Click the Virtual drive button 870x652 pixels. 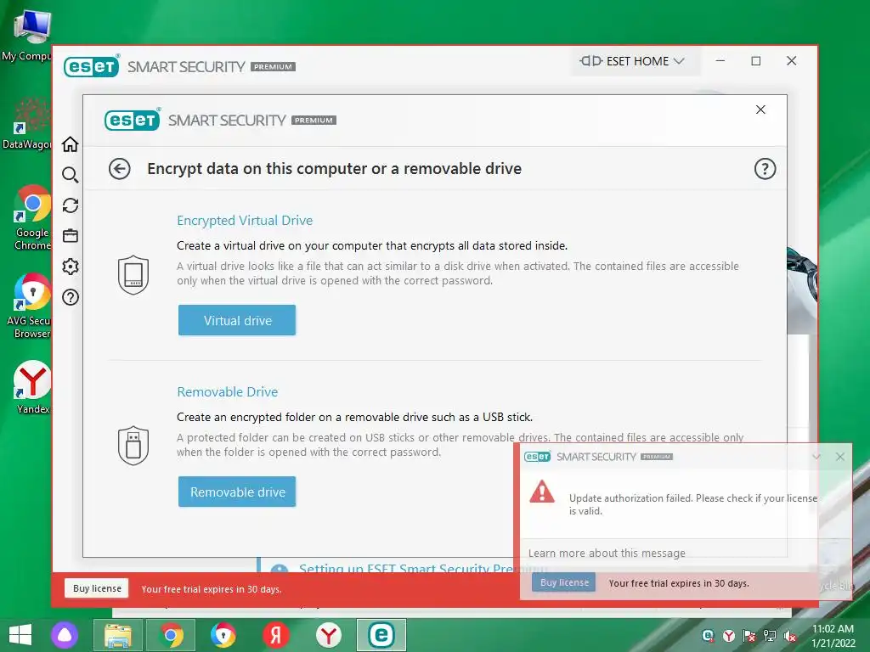point(237,320)
